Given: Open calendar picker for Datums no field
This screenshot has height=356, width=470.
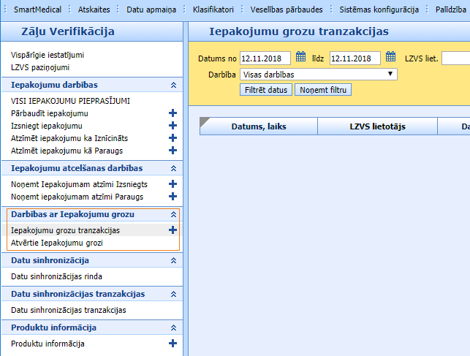Looking at the screenshot, I should point(300,58).
